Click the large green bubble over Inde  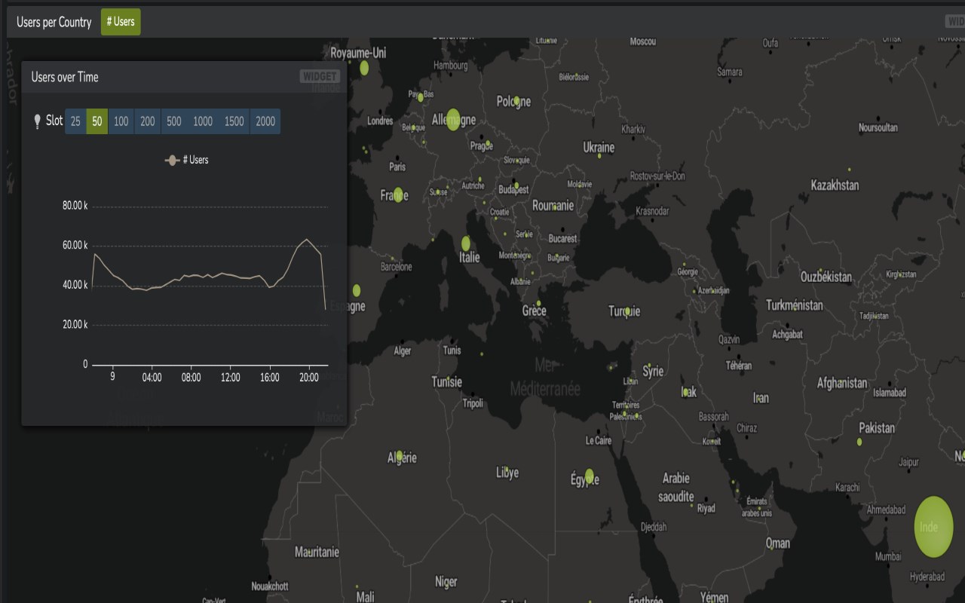pos(933,527)
